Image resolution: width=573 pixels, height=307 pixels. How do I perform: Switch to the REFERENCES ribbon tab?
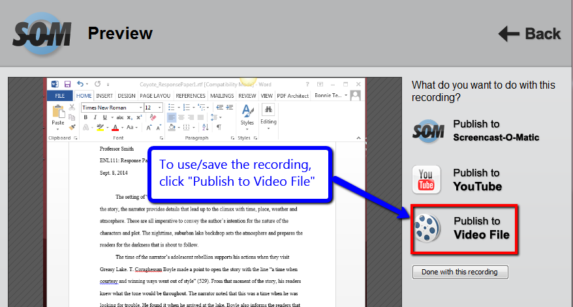(x=191, y=96)
